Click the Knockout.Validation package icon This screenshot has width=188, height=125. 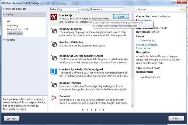point(54,44)
